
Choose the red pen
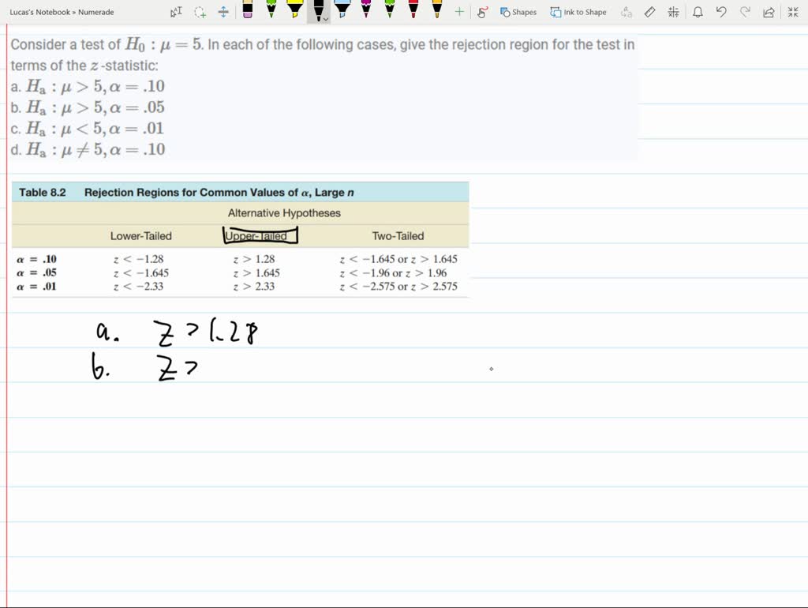tap(413, 9)
